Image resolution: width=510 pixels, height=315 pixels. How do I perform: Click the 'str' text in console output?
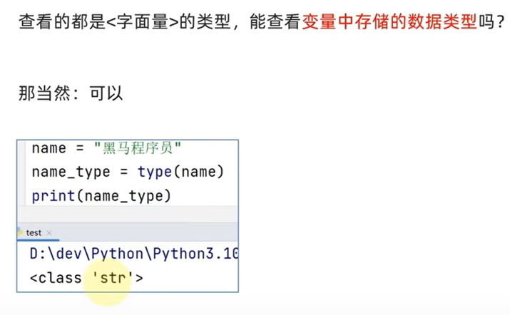113,278
